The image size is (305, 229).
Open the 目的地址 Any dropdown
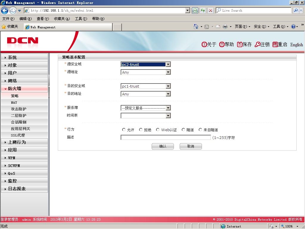(x=146, y=94)
